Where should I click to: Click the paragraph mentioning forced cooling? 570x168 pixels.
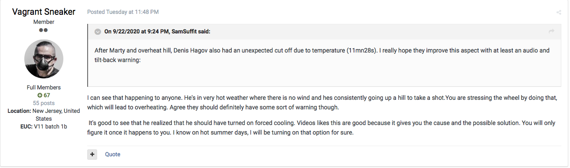tap(321, 128)
